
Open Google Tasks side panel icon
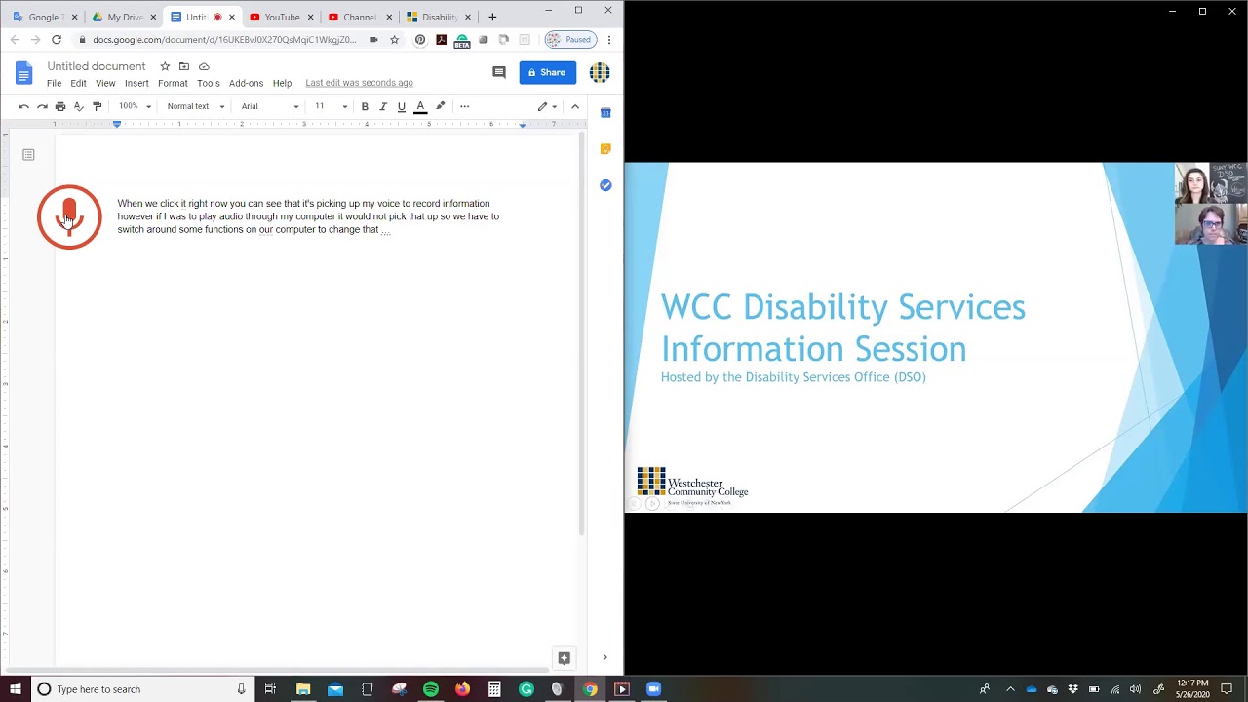(605, 185)
